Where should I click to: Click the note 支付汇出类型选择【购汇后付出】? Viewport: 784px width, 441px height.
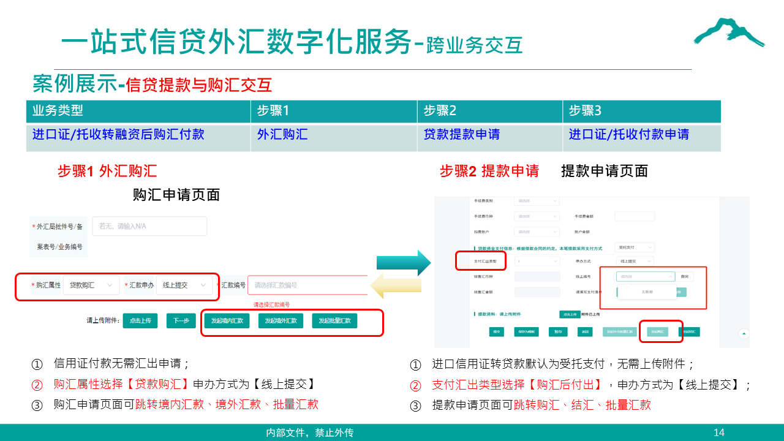coord(592,385)
